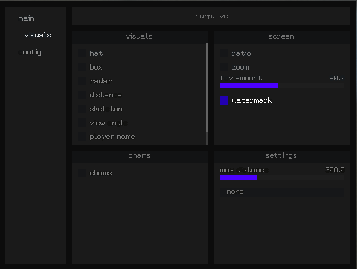Click the chams panel header

(x=140, y=156)
